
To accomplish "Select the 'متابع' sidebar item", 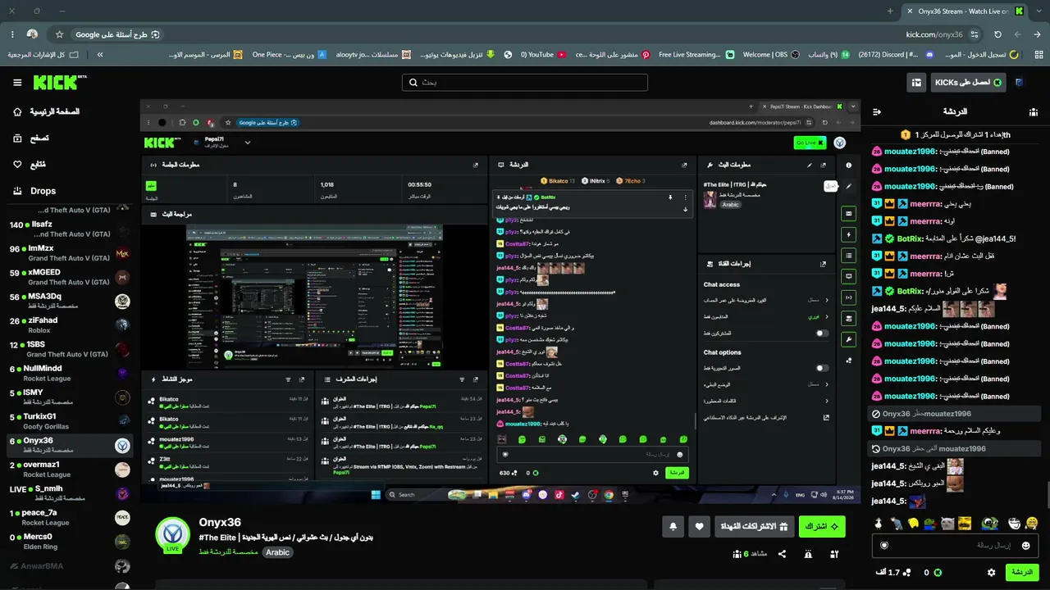I will point(39,164).
